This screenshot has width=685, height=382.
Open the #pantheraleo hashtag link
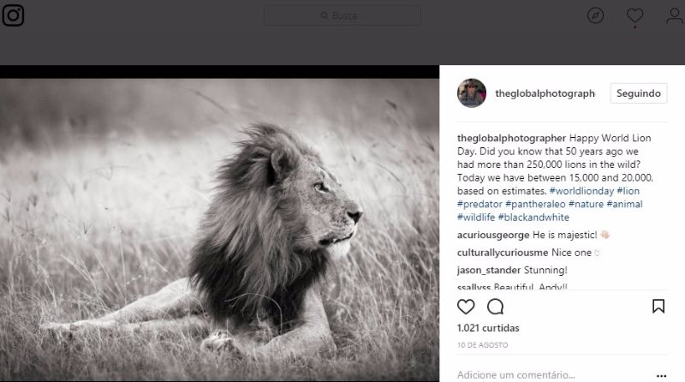pyautogui.click(x=535, y=205)
